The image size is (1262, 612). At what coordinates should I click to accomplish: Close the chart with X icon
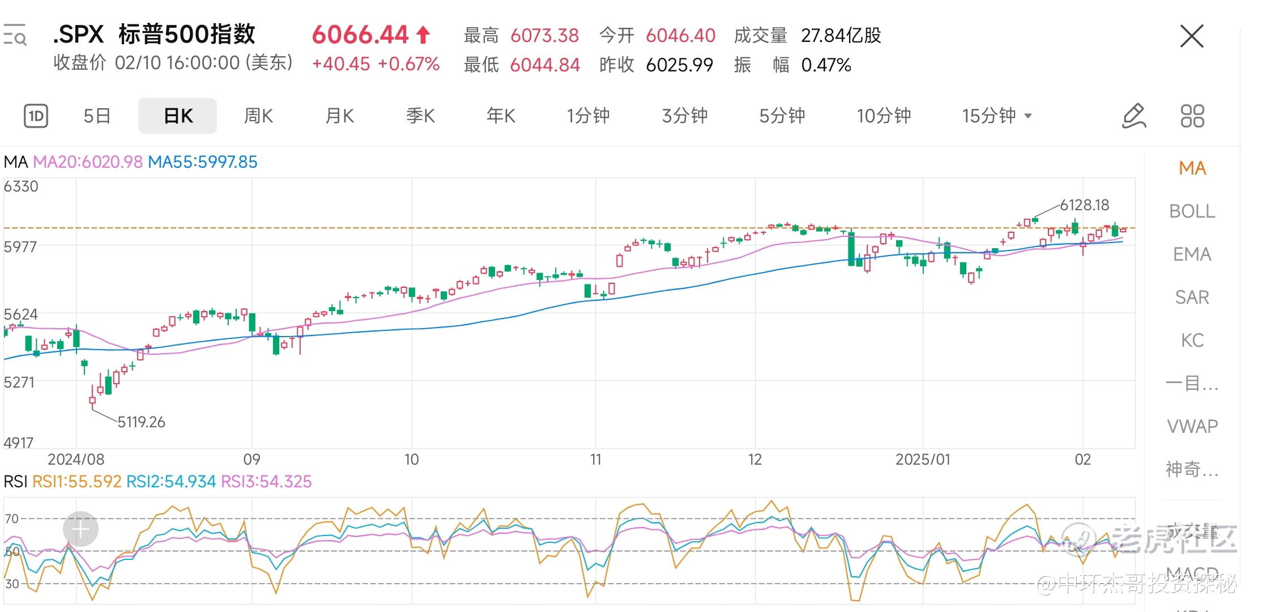pyautogui.click(x=1191, y=36)
